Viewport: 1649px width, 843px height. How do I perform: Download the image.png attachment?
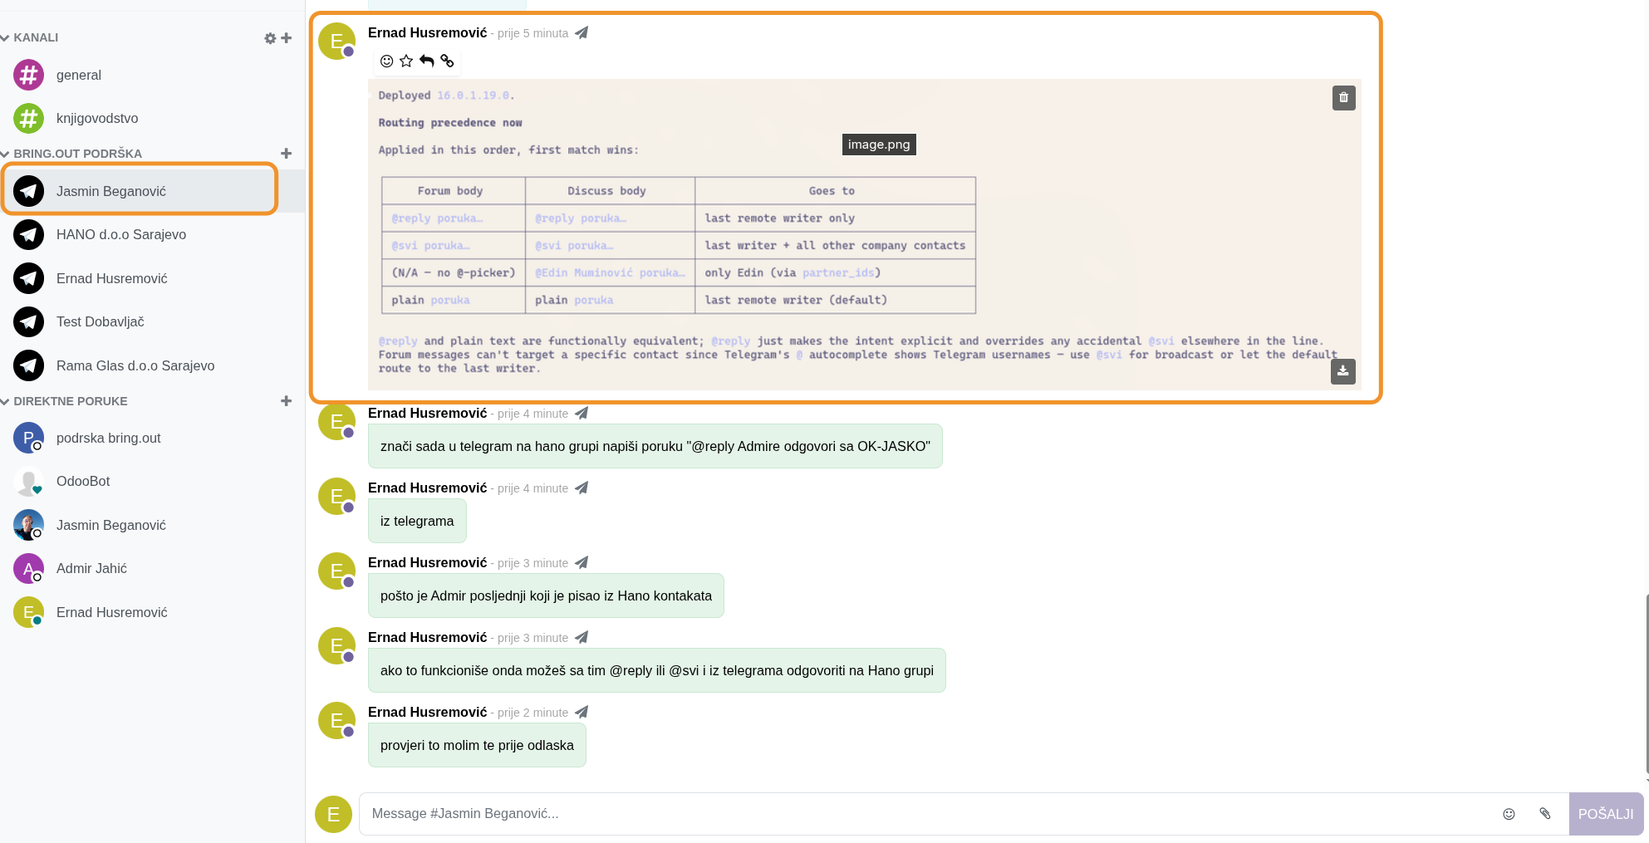(1342, 371)
